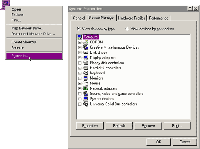This screenshot has width=200, height=149.
Task: Choose Find... from the context menu
Action: click(x=34, y=20)
